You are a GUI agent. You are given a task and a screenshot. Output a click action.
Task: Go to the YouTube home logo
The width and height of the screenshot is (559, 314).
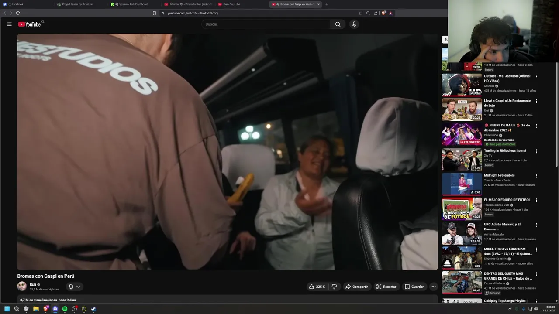coord(29,24)
